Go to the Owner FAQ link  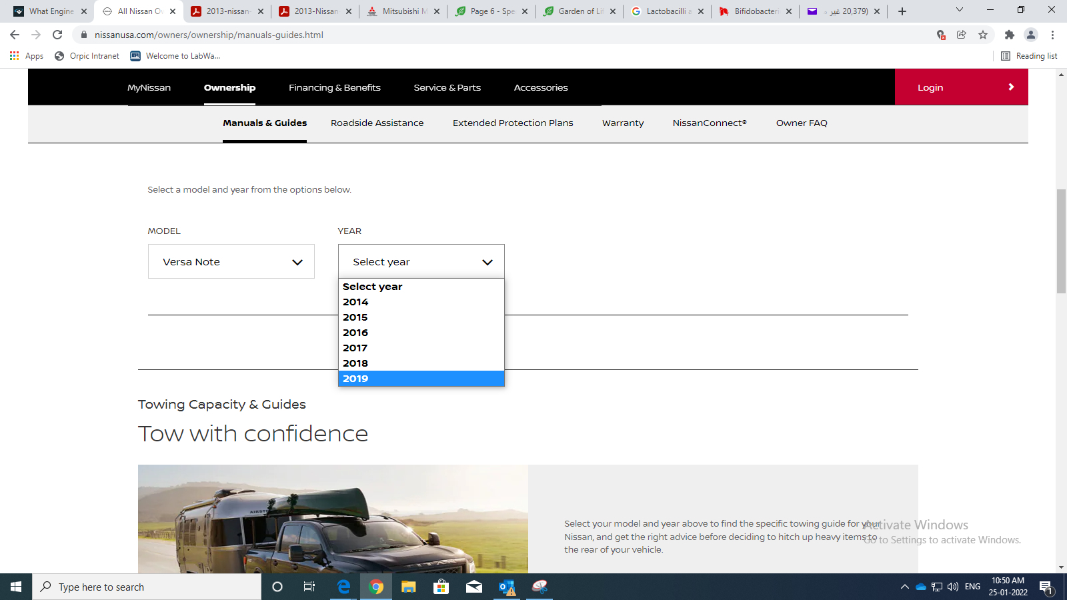coord(801,123)
